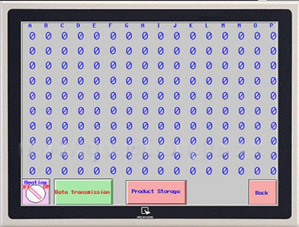
Task: Select fifth-row value in column G
Action: pyautogui.click(x=129, y=96)
